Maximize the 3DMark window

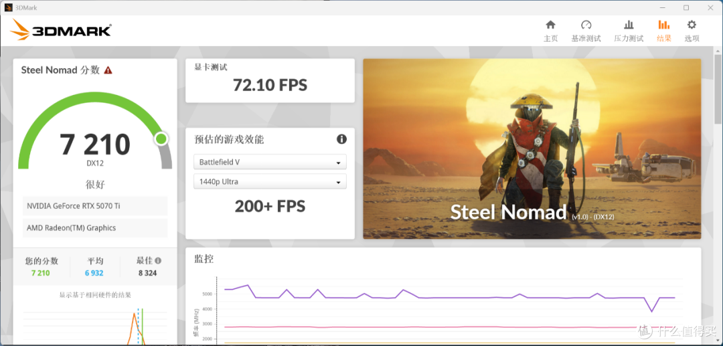tap(686, 8)
